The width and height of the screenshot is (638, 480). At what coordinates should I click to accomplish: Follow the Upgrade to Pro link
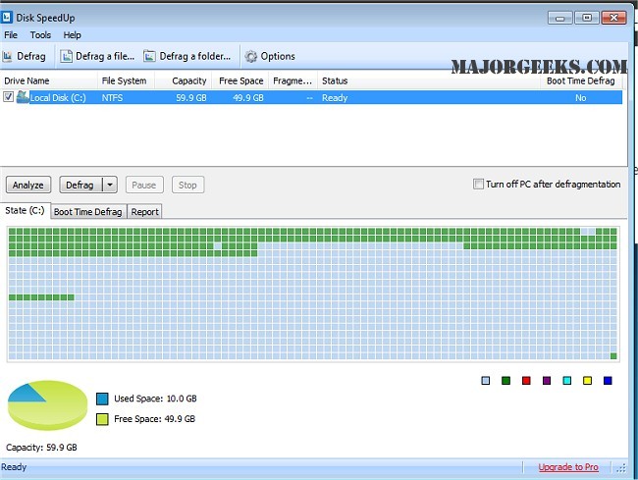point(568,467)
